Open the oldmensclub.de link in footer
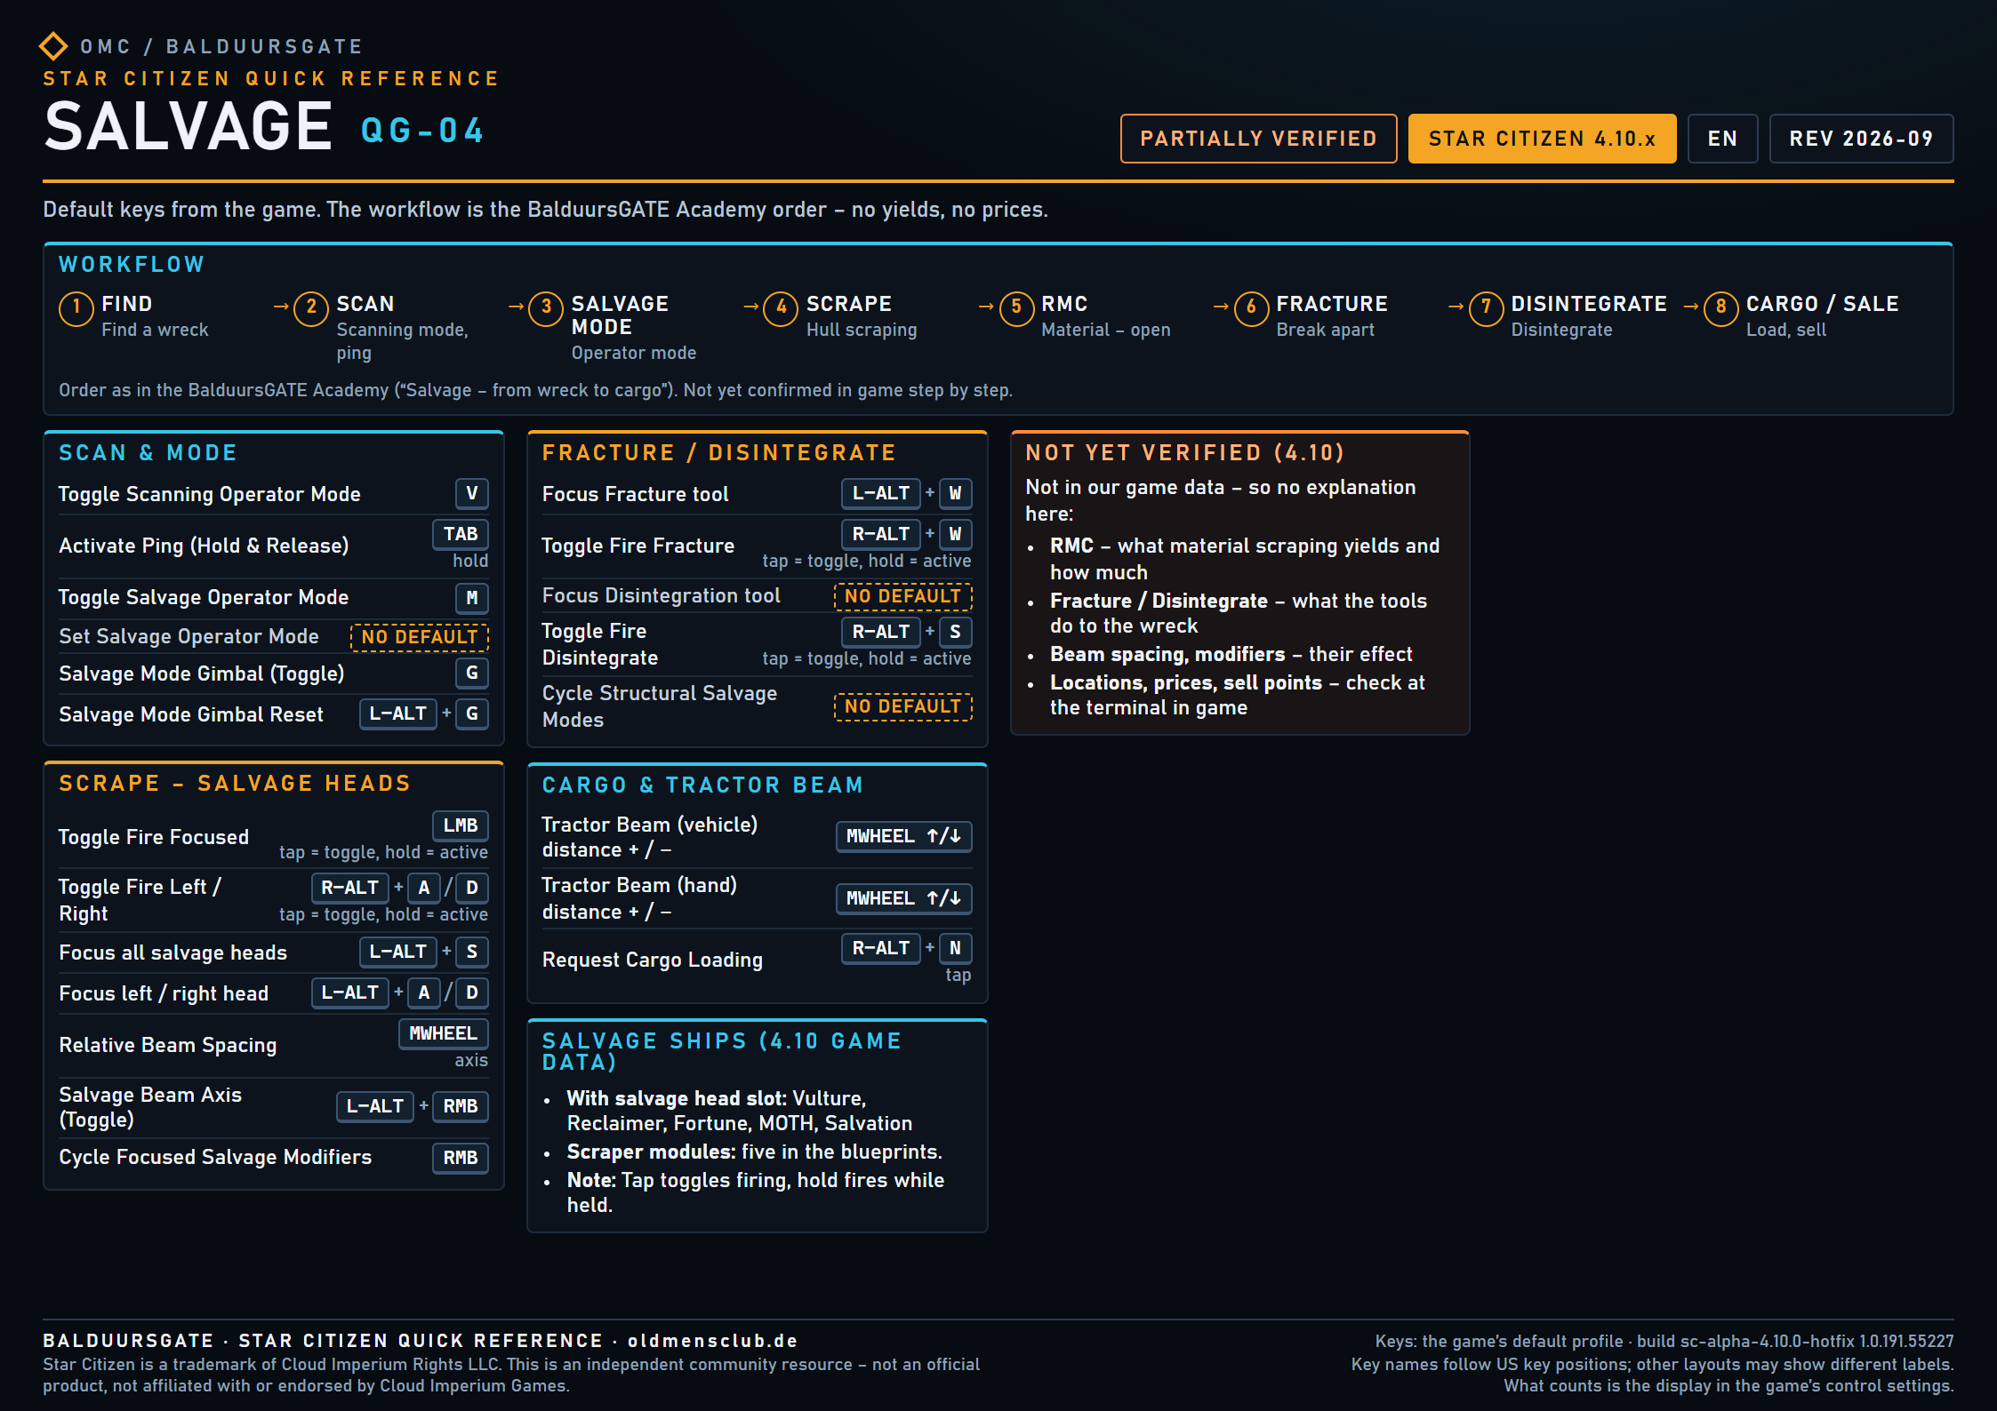1997x1411 pixels. pyautogui.click(x=713, y=1341)
